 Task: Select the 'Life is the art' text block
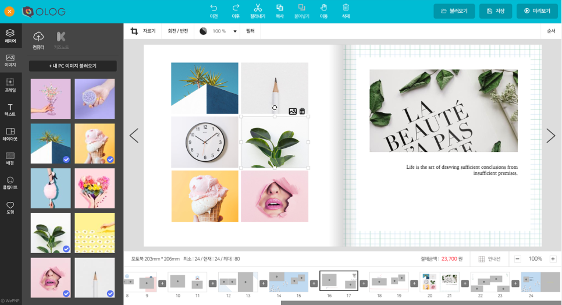click(x=462, y=170)
